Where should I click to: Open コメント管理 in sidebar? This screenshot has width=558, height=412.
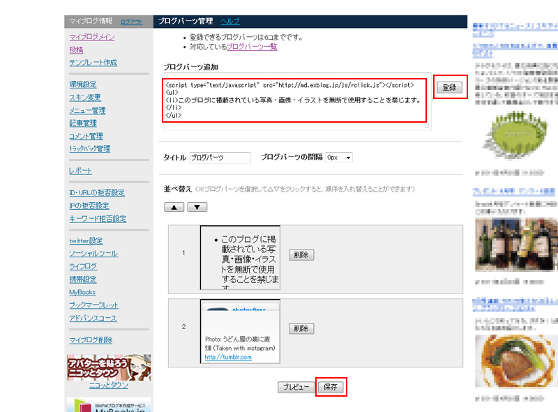pyautogui.click(x=86, y=136)
